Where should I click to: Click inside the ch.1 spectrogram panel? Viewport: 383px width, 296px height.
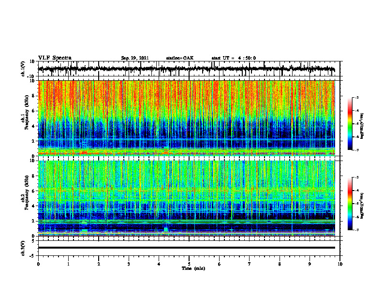pos(187,118)
